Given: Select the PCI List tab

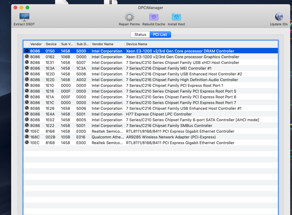Looking at the screenshot, I should pos(160,34).
